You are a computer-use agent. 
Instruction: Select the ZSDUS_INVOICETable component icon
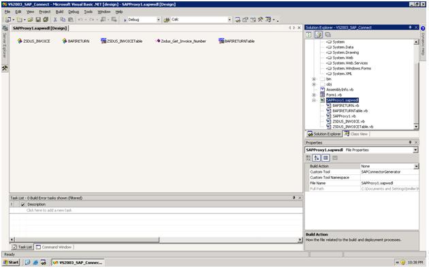pos(103,41)
